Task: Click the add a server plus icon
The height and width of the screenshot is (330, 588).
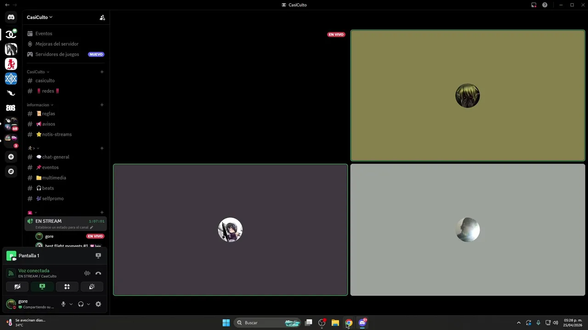Action: (11, 157)
